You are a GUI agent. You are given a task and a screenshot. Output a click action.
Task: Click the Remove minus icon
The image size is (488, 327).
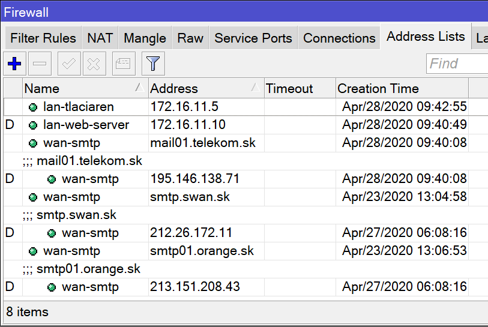point(39,64)
